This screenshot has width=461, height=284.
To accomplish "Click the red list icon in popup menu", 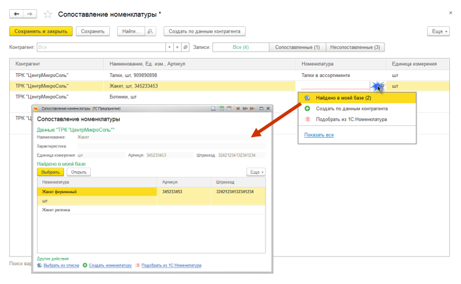I will click(307, 119).
